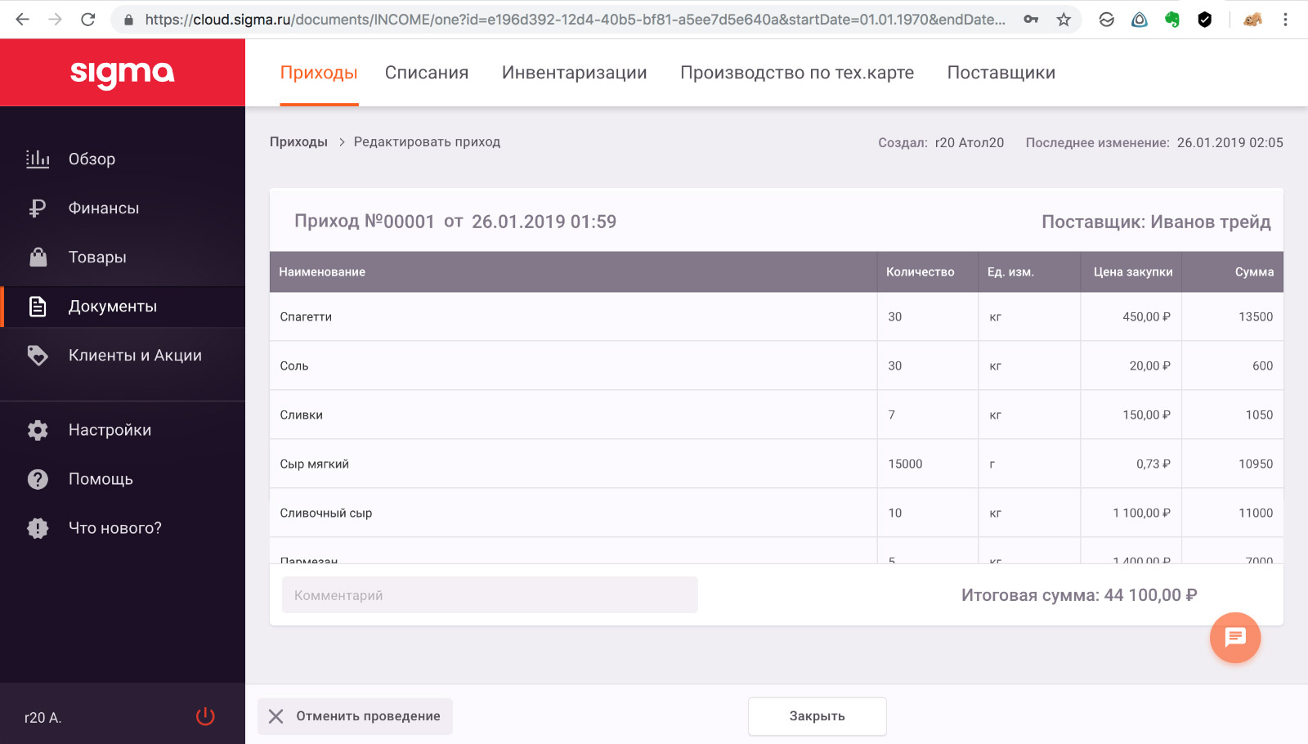
Task: Select the Сыр мягкий row name
Action: coord(315,464)
